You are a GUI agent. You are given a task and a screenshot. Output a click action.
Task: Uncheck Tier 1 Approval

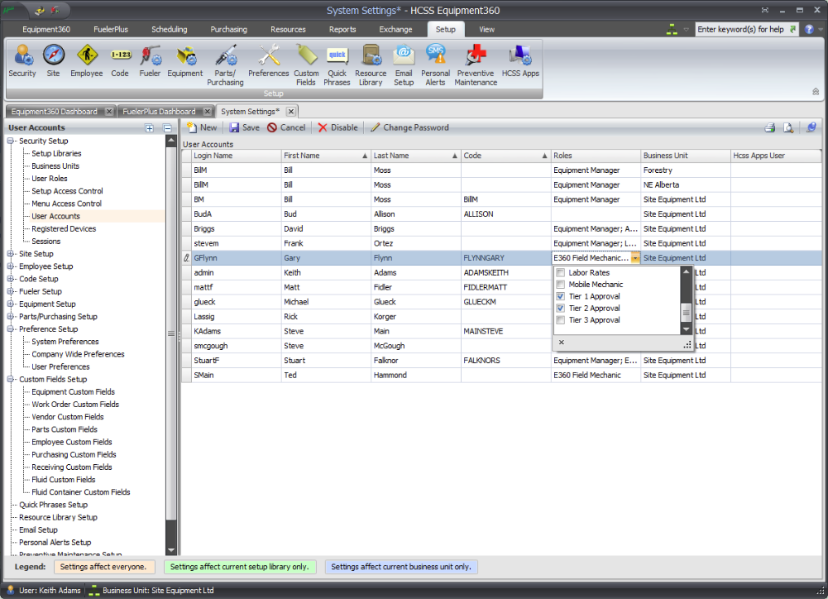pos(561,295)
